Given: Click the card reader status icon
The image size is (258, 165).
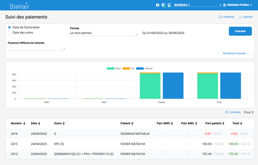Looking at the screenshot, I should (x=169, y=5).
